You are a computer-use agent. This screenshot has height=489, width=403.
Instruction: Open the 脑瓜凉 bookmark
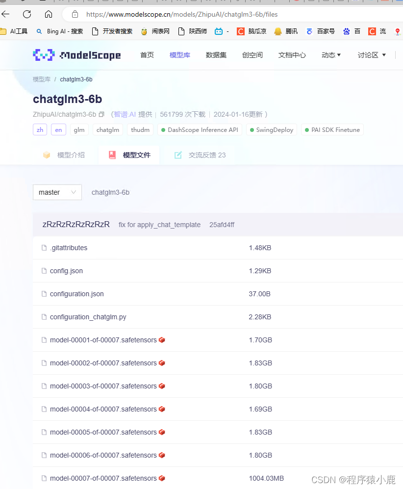point(252,31)
